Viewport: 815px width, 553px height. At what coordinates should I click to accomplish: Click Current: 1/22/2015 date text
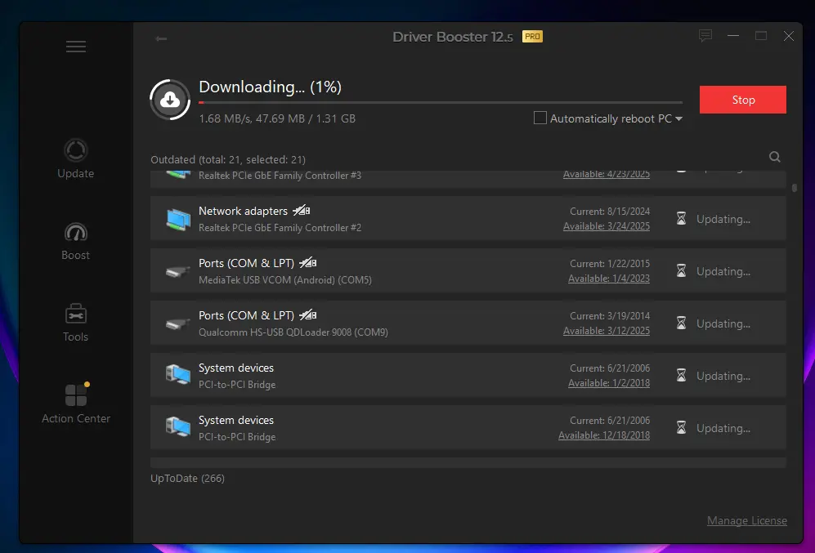click(x=610, y=264)
